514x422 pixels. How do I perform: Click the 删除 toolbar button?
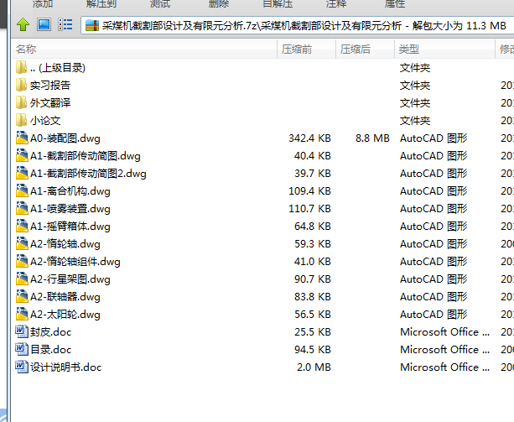point(219,3)
